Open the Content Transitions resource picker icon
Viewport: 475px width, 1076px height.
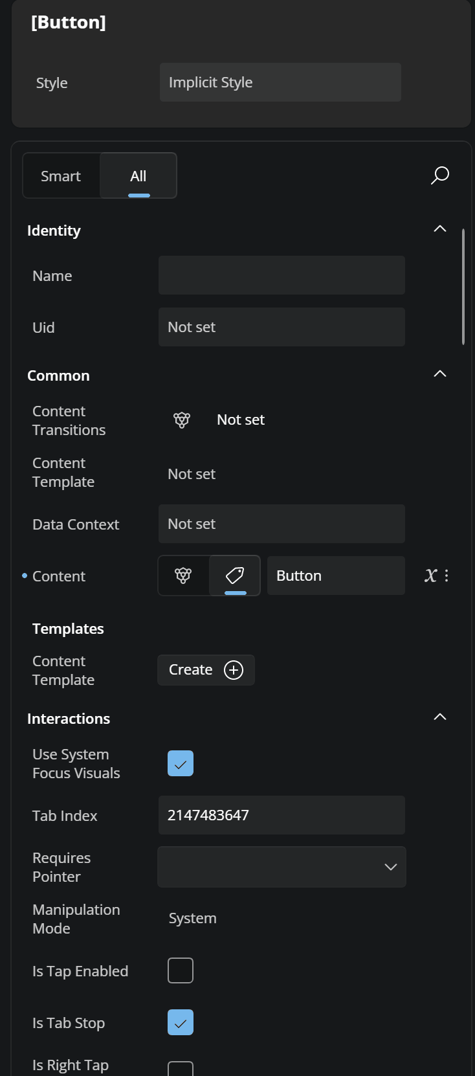[x=181, y=420]
